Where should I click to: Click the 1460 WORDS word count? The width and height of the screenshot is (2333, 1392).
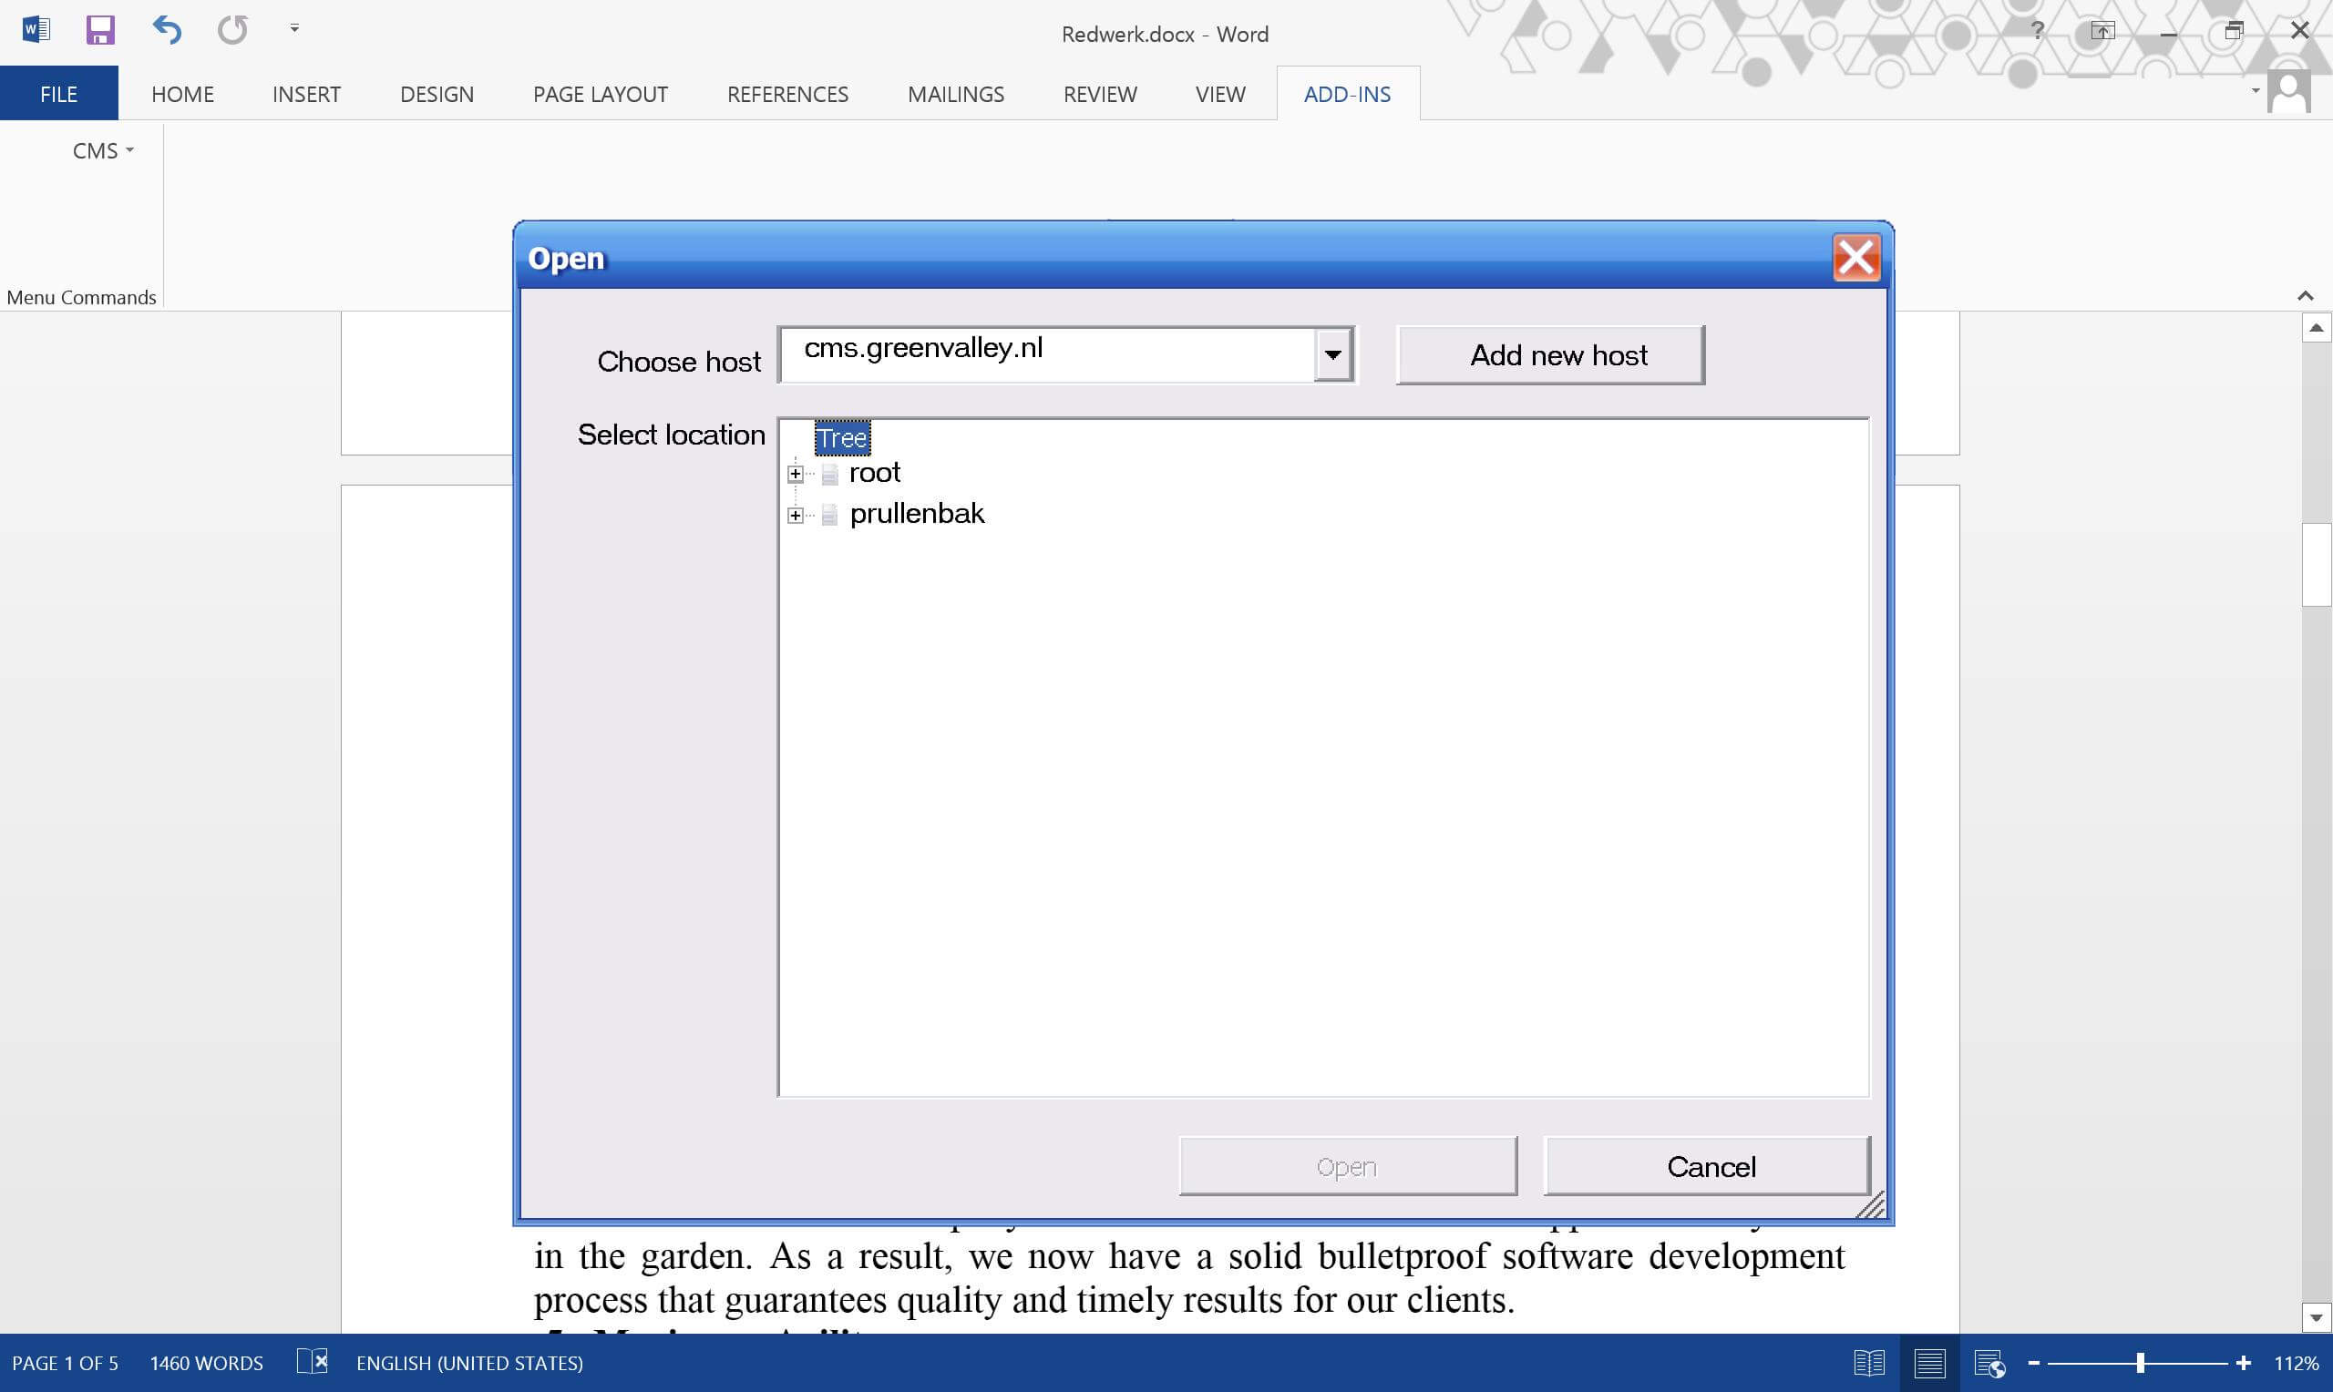[x=206, y=1363]
